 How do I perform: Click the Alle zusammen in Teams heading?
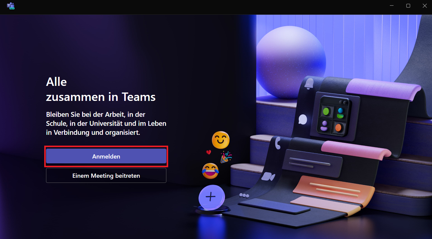pos(101,89)
